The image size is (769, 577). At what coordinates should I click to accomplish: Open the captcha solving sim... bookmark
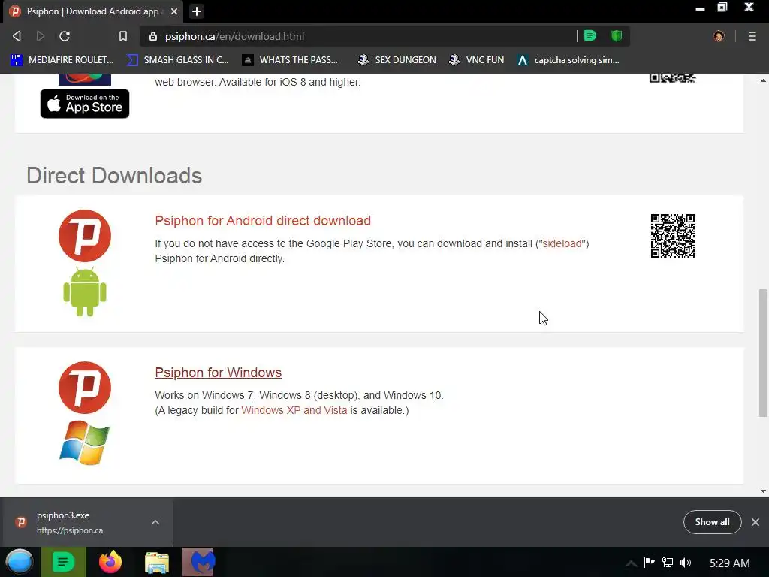pyautogui.click(x=568, y=60)
